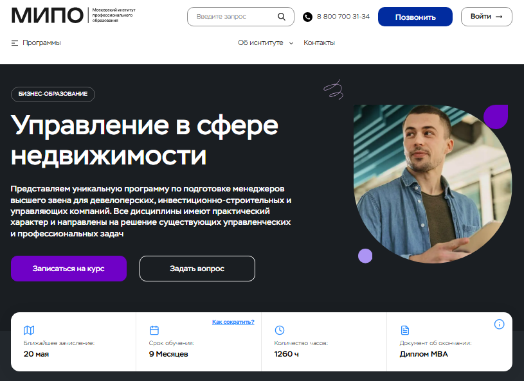The image size is (524, 381).
Task: Open the Программы hamburger menu icon
Action: click(x=15, y=43)
